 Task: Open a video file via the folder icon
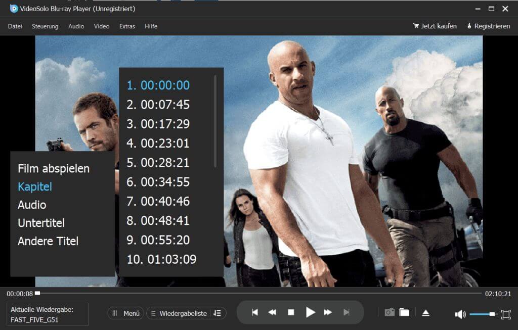405,313
